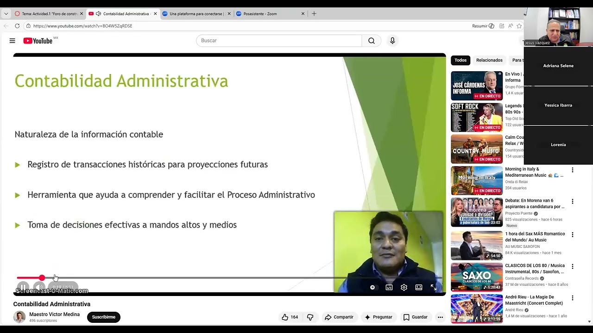Screen dimensions: 593x333
Task: Select the Adriana Selene Zoom participant tile
Action: pyautogui.click(x=558, y=66)
